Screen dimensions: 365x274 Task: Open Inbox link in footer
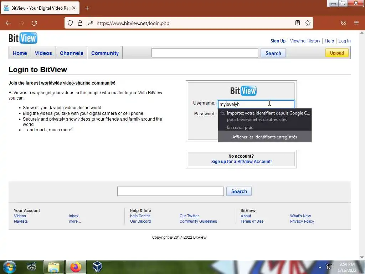click(74, 216)
